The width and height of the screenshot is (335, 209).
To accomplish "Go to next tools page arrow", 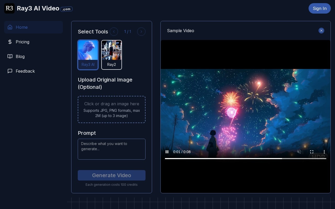I will coord(141,32).
